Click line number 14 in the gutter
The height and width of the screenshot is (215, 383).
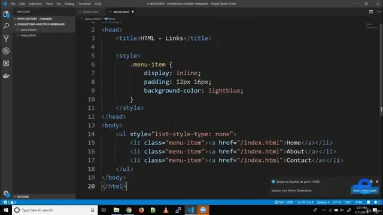(91, 134)
